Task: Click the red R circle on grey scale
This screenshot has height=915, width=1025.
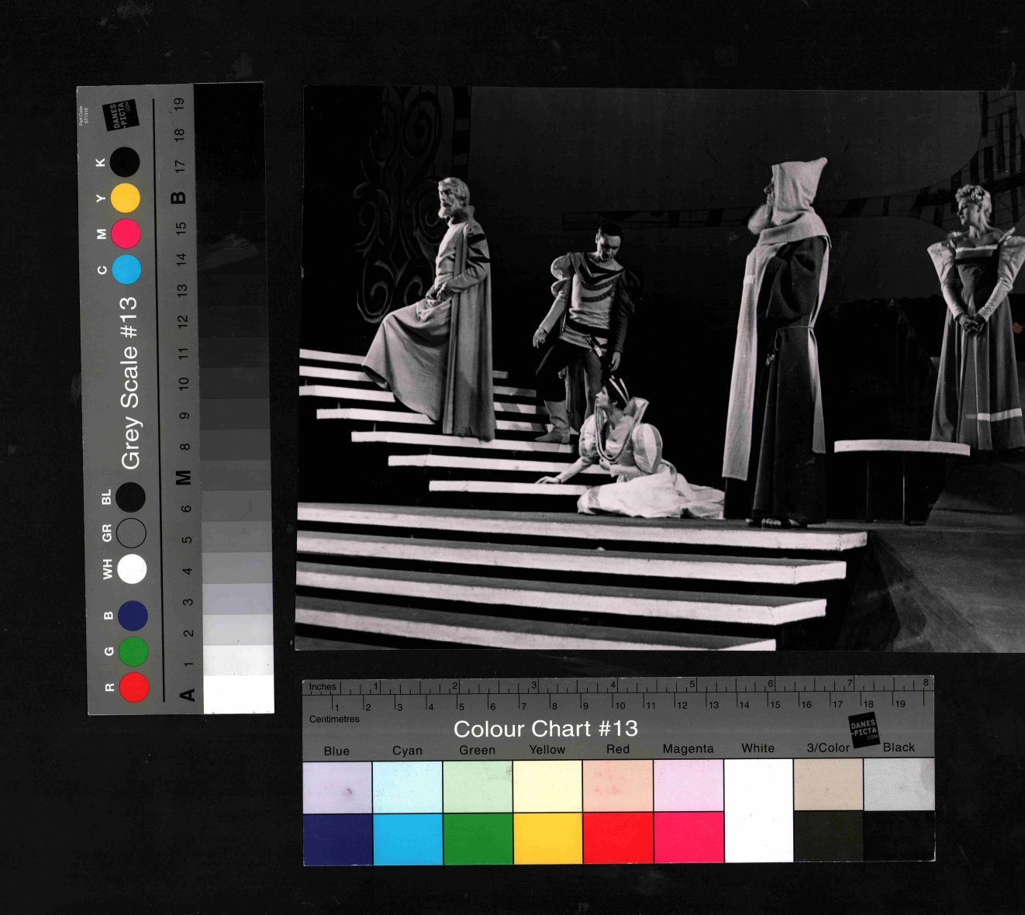Action: click(x=133, y=688)
